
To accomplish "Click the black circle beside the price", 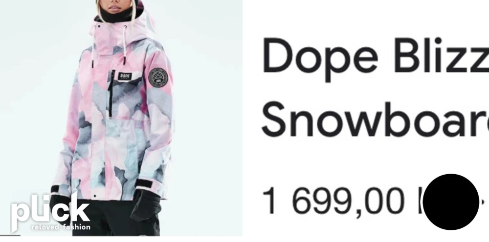I will click(x=451, y=202).
